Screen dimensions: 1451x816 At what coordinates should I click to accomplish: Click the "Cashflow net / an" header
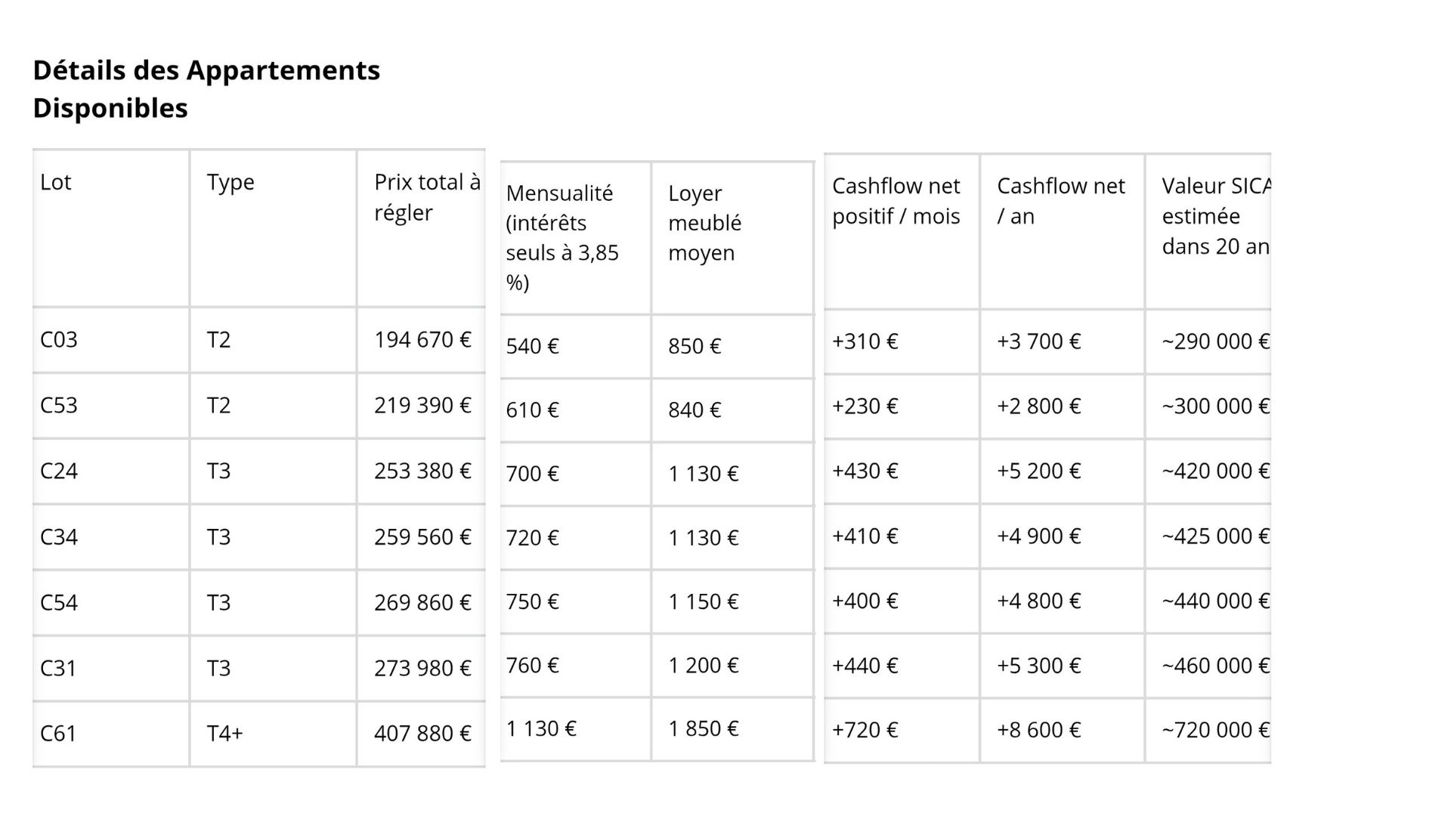pos(1060,201)
